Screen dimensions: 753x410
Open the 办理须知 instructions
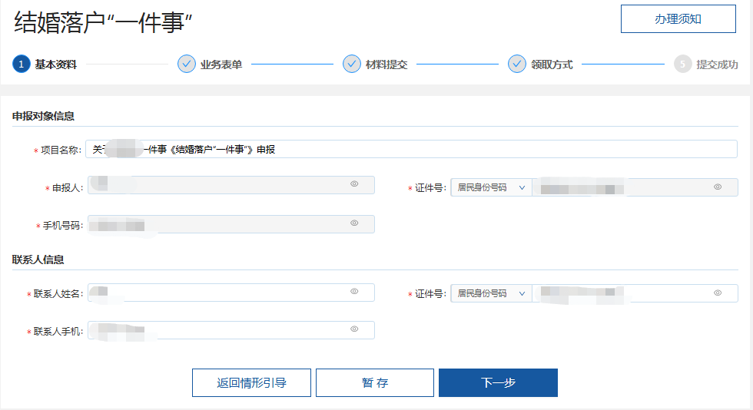678,19
